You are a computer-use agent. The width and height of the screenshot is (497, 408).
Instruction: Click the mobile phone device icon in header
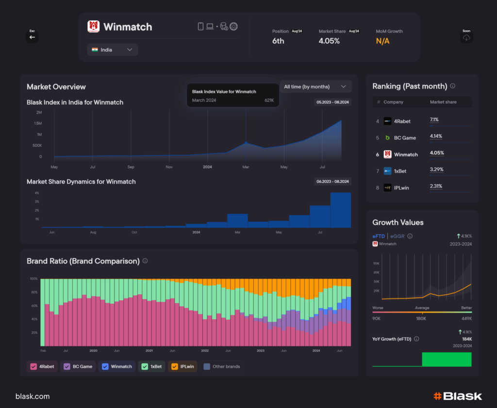pos(201,26)
